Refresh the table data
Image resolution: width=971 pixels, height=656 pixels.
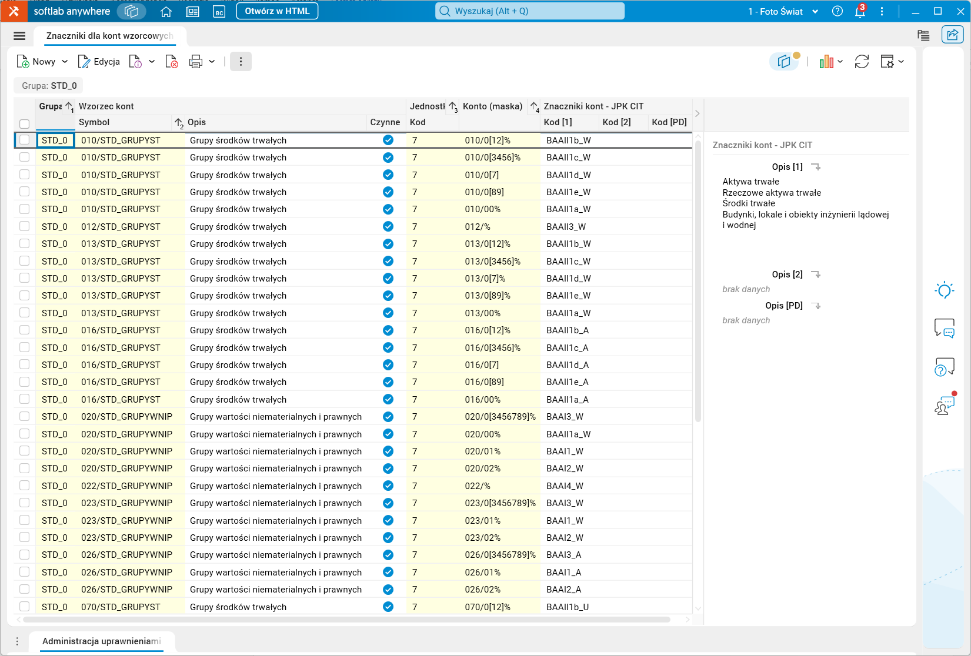click(862, 62)
